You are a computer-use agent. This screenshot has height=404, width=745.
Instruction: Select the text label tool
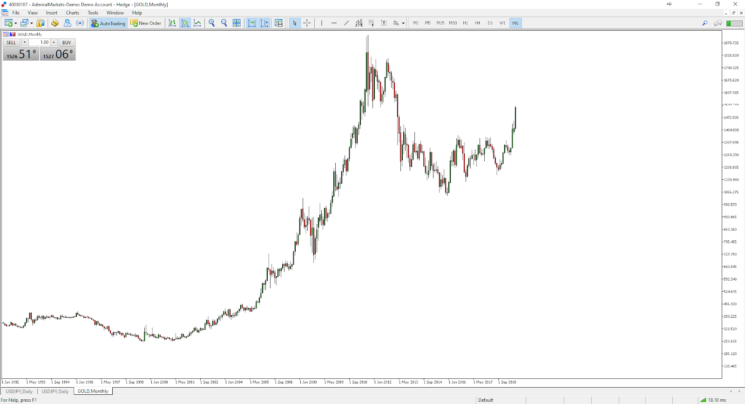point(384,23)
